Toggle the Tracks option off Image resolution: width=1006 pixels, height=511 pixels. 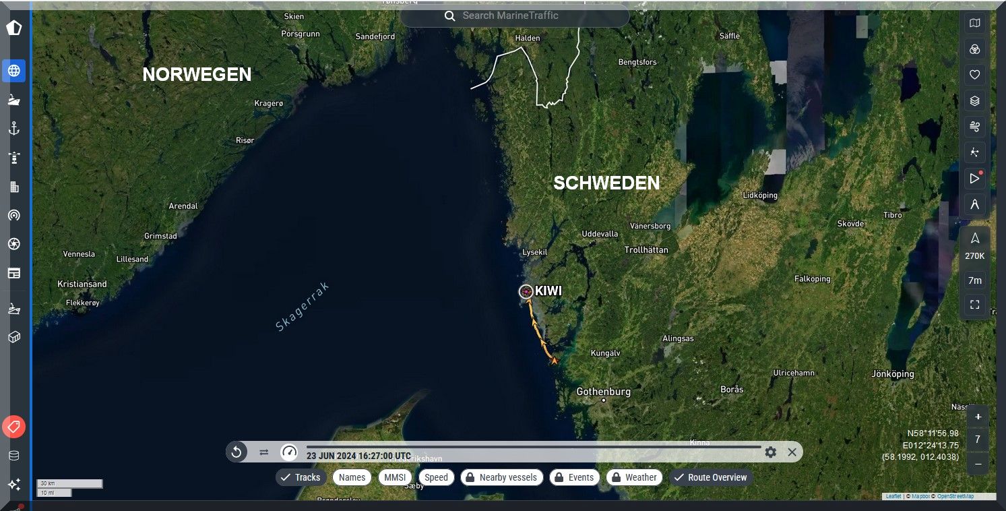[301, 477]
